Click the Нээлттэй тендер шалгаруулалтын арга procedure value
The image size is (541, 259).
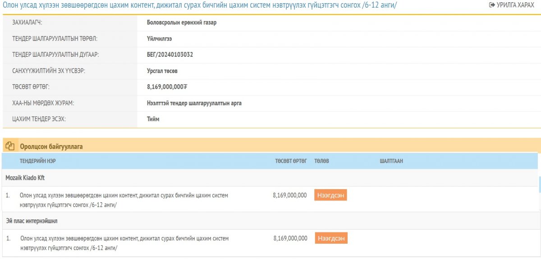[x=194, y=103]
